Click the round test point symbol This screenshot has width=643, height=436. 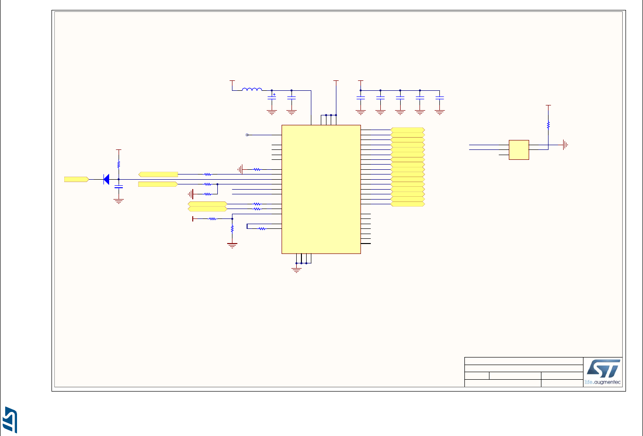(x=247, y=135)
